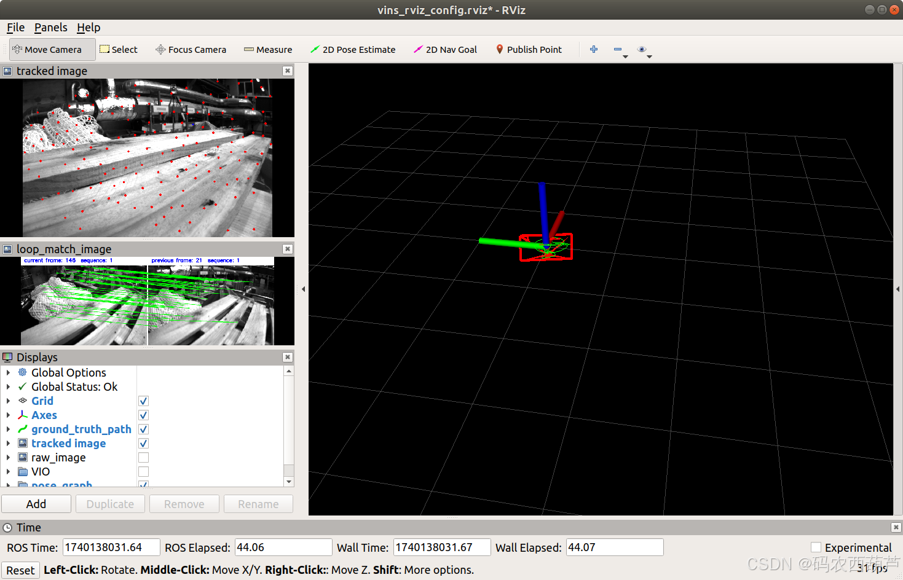The image size is (903, 580).
Task: Enable the raw_image display
Action: pyautogui.click(x=143, y=457)
